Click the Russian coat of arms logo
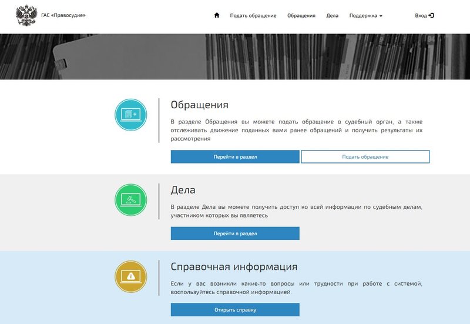Image resolution: width=470 pixels, height=324 pixels. 26,15
